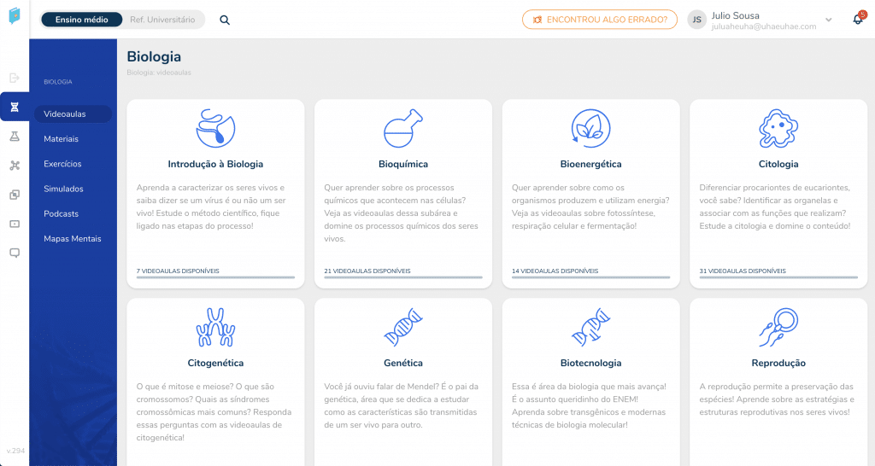This screenshot has width=875, height=466.
Task: Open the Bioenergética title link
Action: click(591, 164)
